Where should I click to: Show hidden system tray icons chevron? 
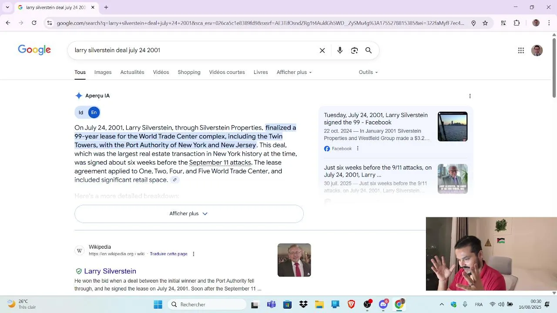(x=442, y=304)
